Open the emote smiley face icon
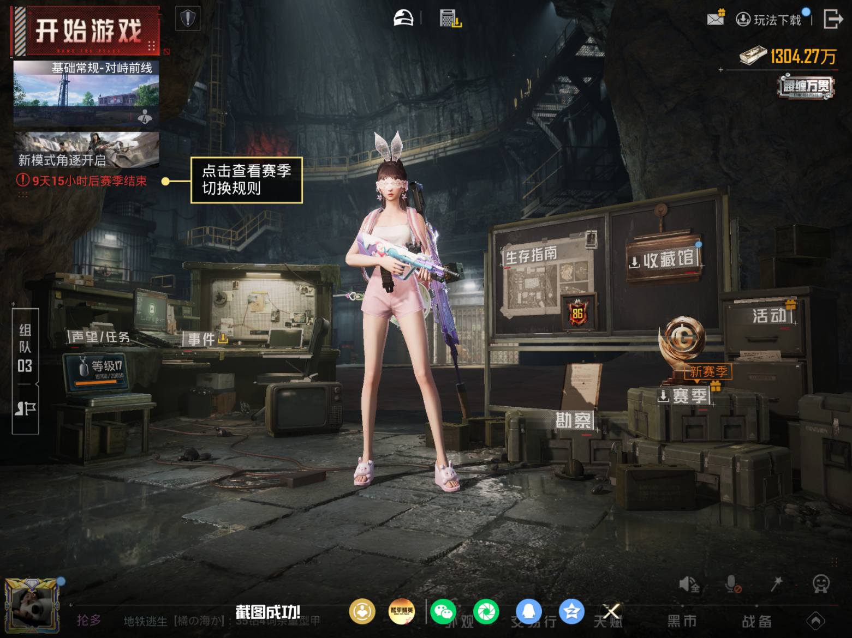 click(821, 583)
